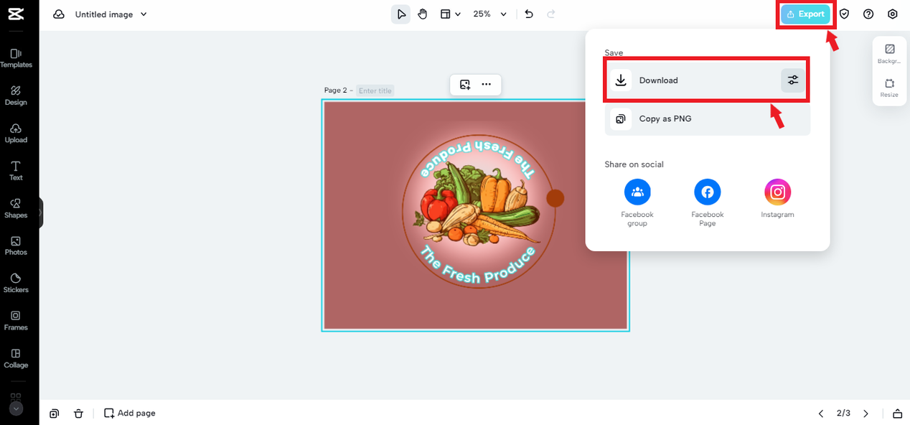This screenshot has height=425, width=910.
Task: Open the layout view dropdown
Action: tap(450, 14)
